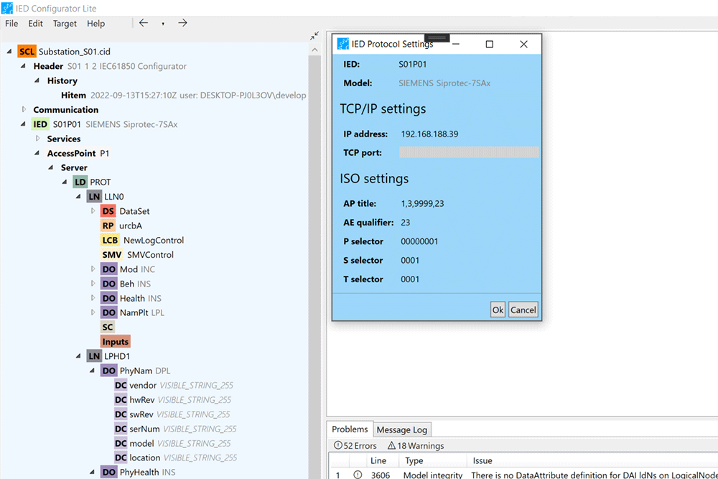Select the DS icon for DataSet
Screen dimensions: 718x479
(108, 211)
